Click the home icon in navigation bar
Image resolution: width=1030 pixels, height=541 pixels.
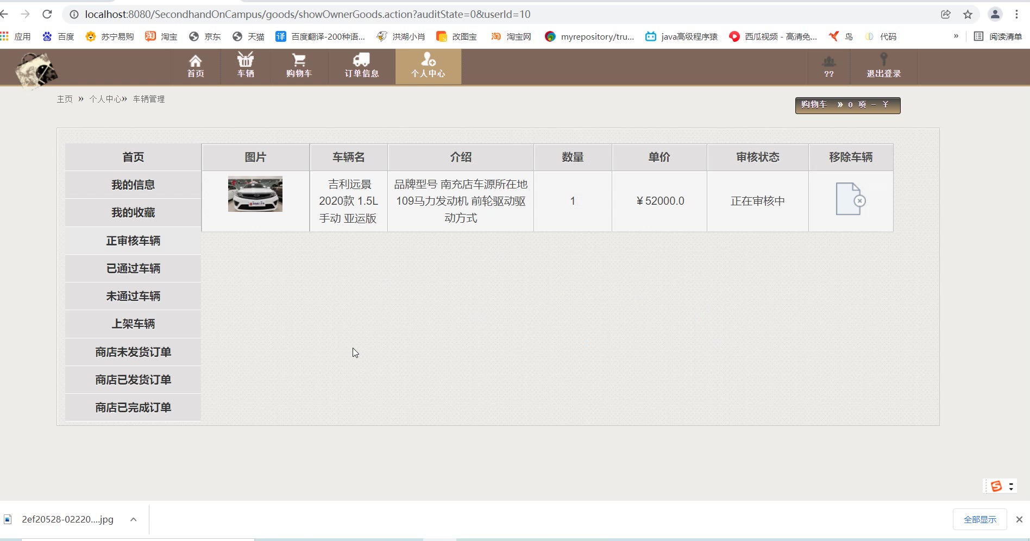(196, 60)
